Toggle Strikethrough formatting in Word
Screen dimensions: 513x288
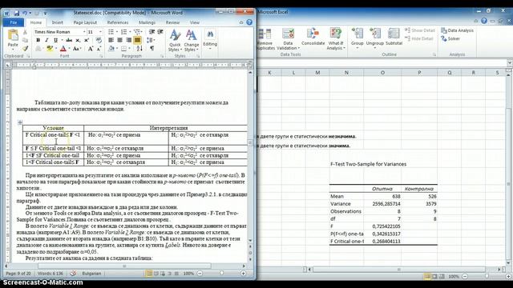(69, 40)
